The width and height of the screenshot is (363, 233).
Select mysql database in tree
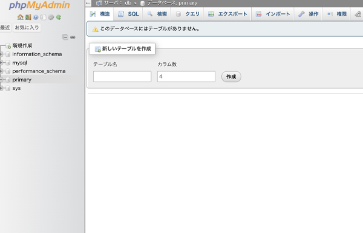point(20,63)
